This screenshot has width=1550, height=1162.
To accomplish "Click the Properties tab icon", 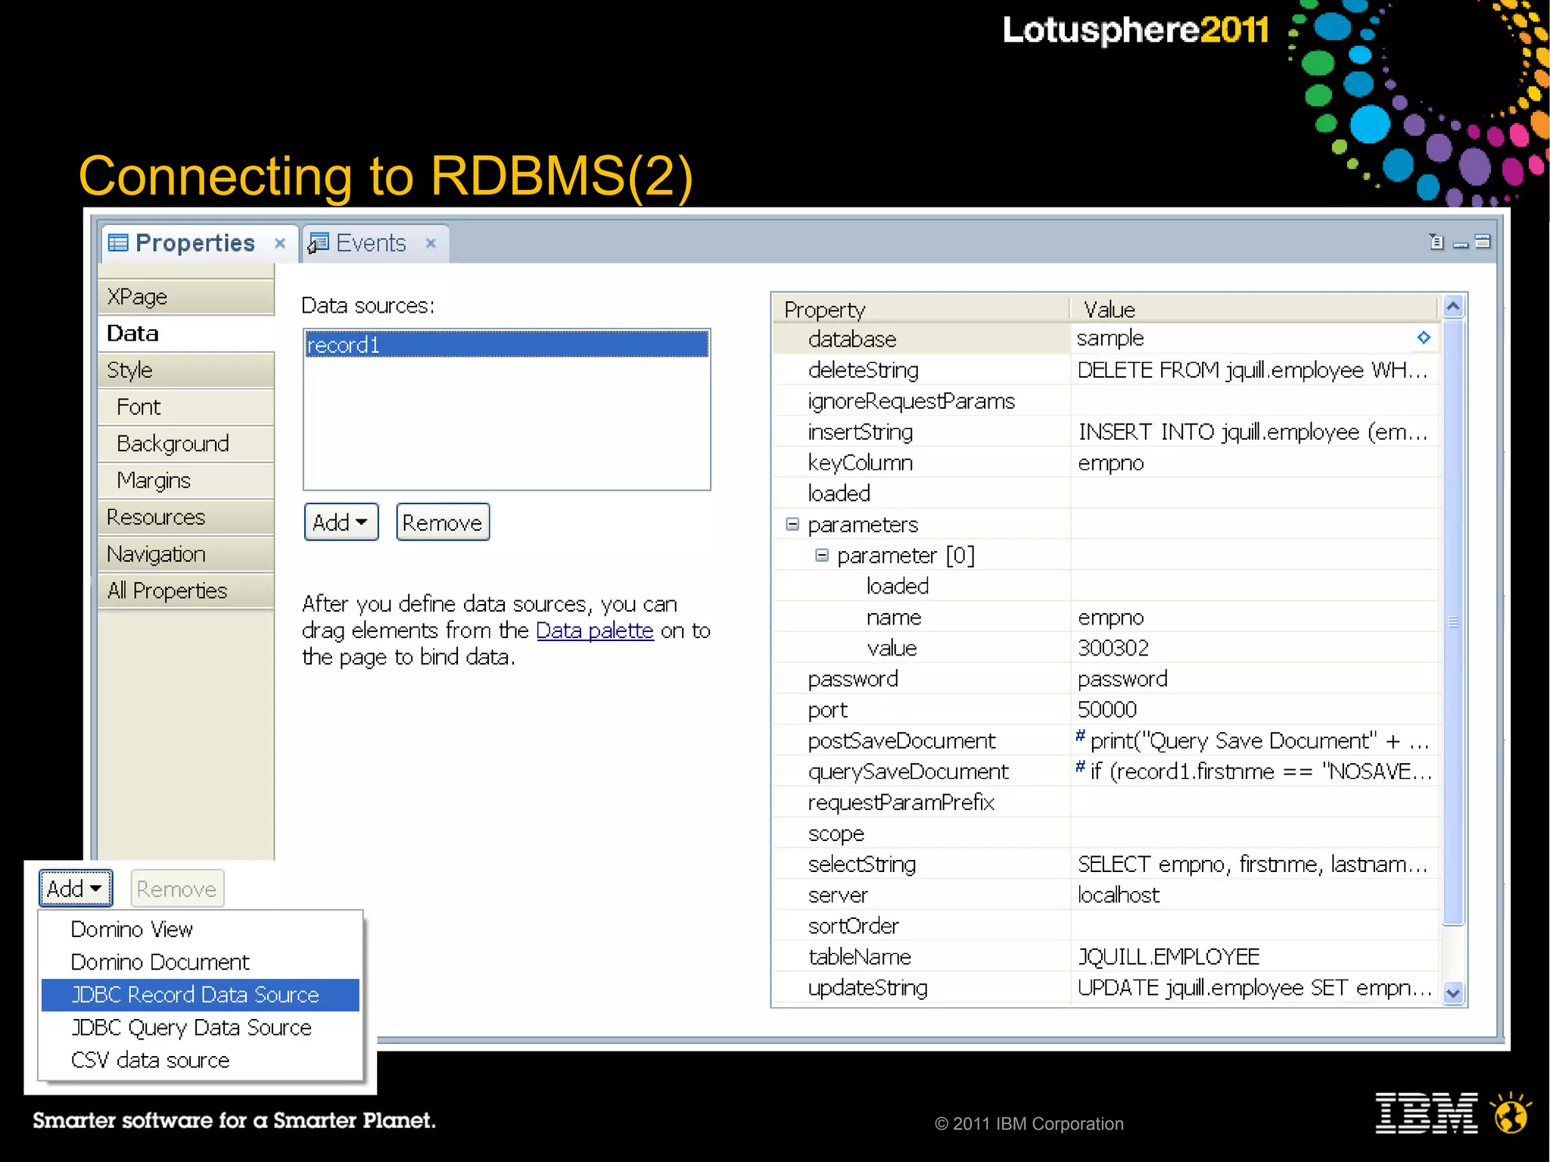I will tap(118, 243).
